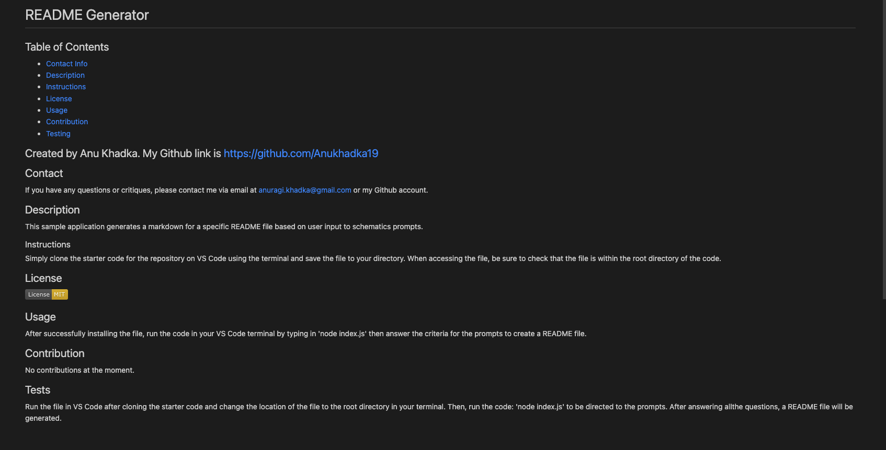Image resolution: width=886 pixels, height=450 pixels.
Task: Click the License section heading
Action: [43, 278]
